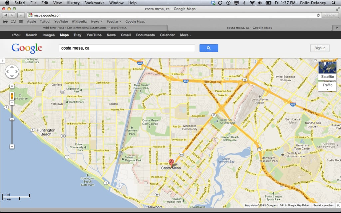This screenshot has width=341, height=213.
Task: Switch map to Satellite view
Action: (x=327, y=71)
